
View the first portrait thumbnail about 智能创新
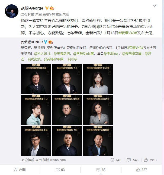click(x=36, y=79)
